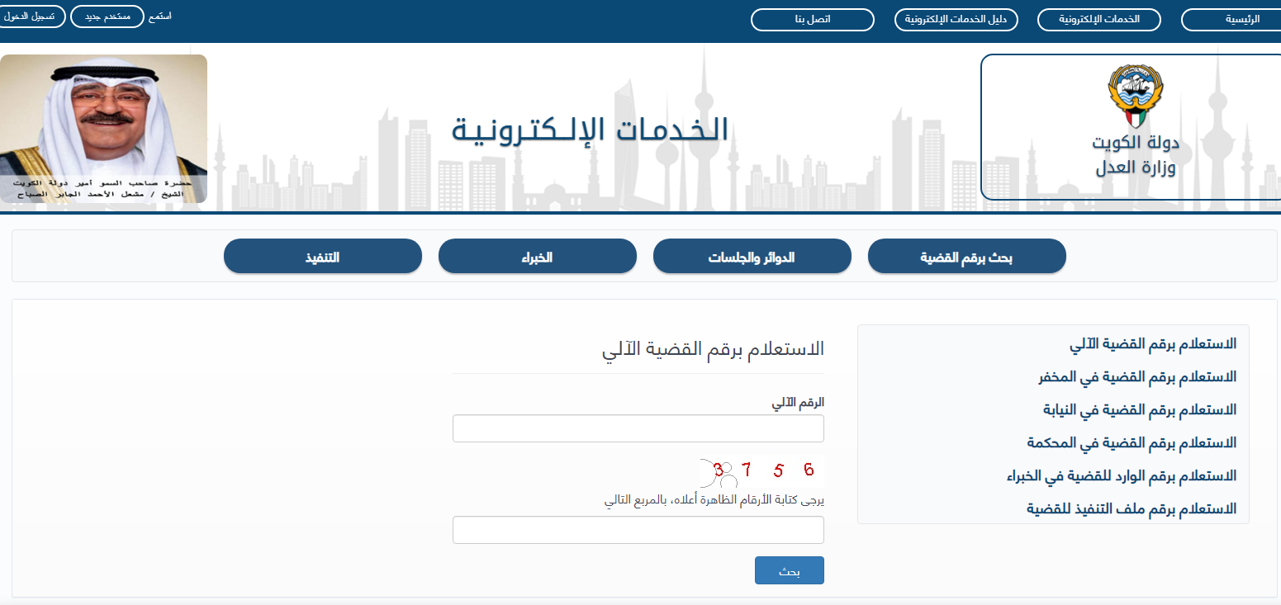The image size is (1281, 605).
Task: Choose الاستعلام برقم القضية في المخفر link
Action: coord(1136,377)
